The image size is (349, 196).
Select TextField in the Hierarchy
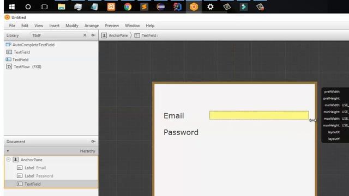[33, 184]
